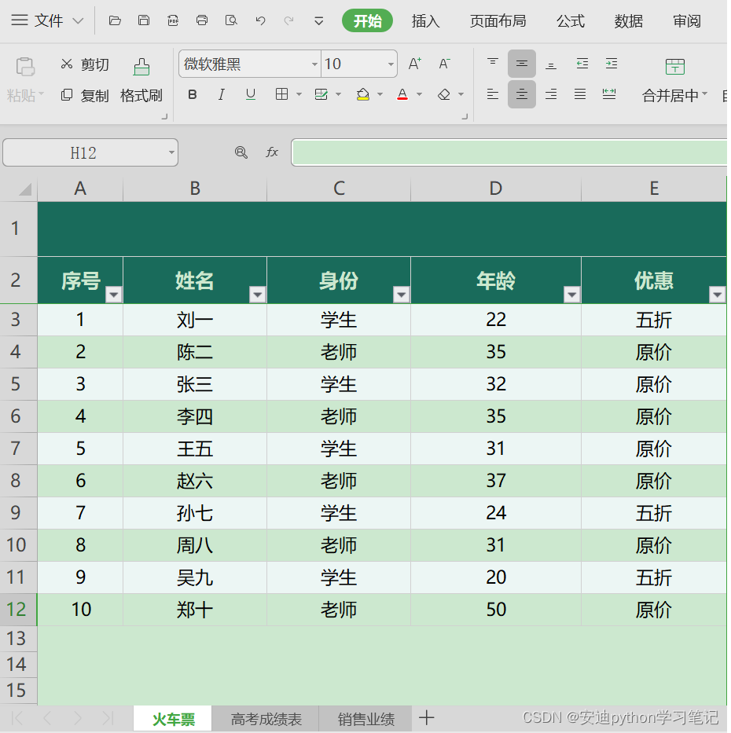Open Print Preview
Viewport: 731px width, 733px height.
tap(231, 21)
